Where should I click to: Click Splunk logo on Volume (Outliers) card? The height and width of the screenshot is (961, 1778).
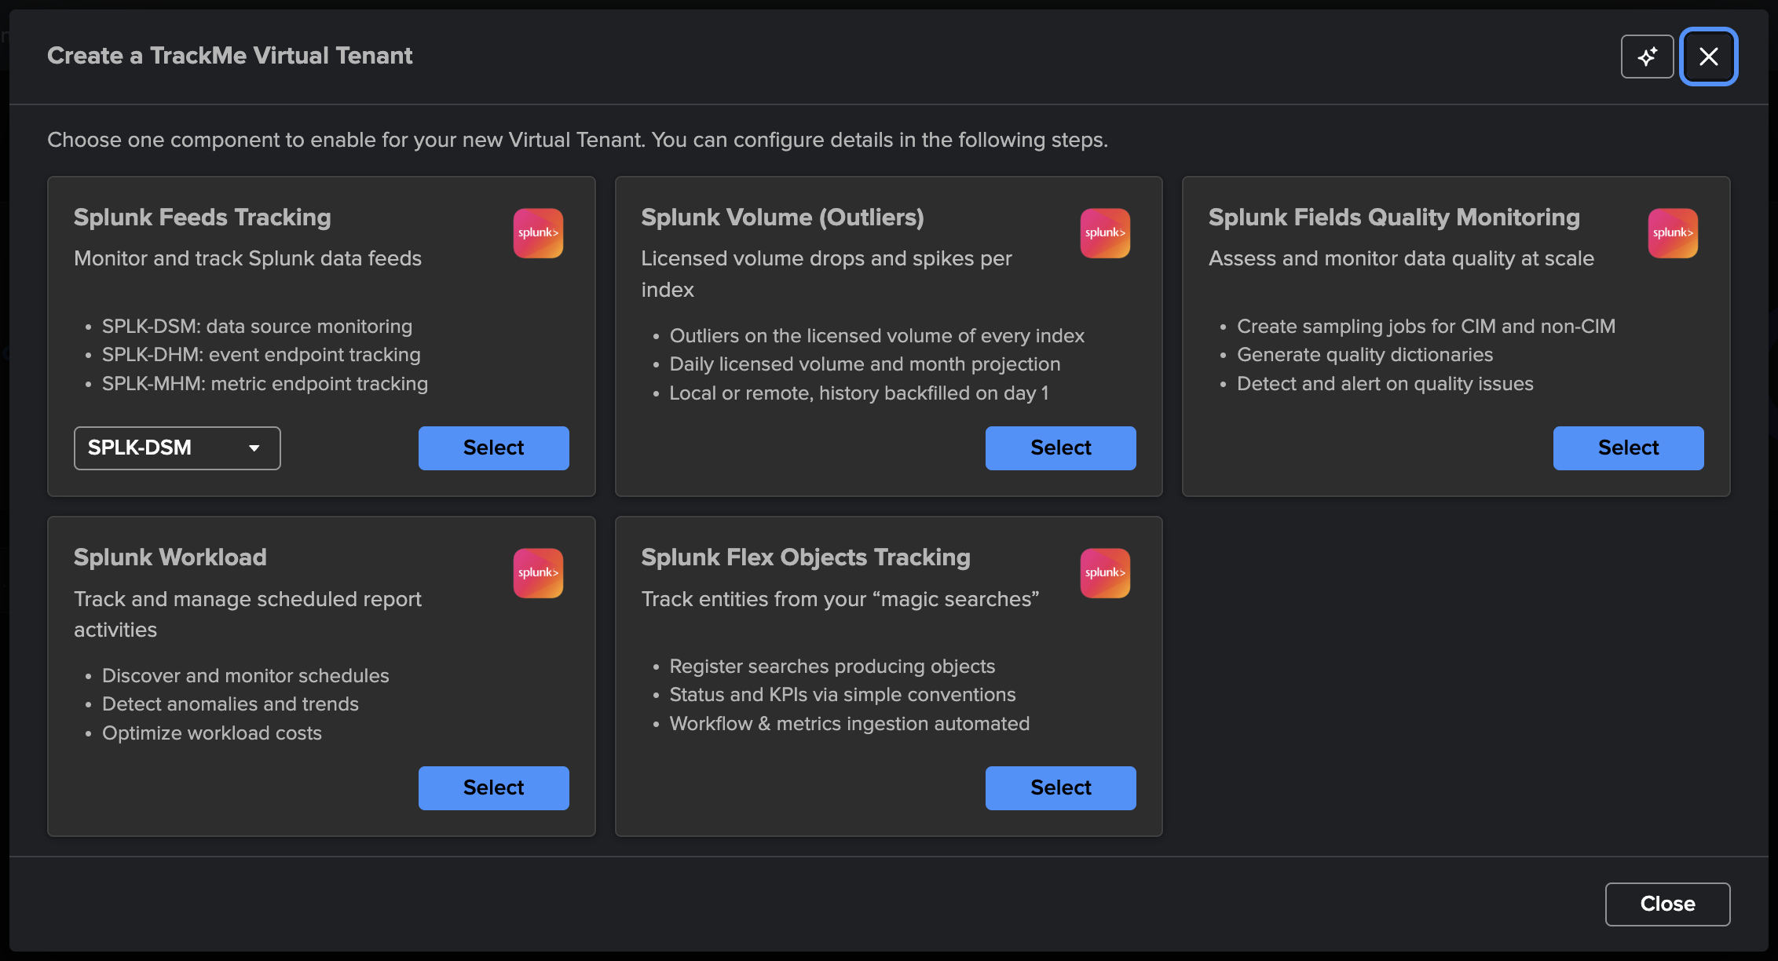click(x=1105, y=233)
